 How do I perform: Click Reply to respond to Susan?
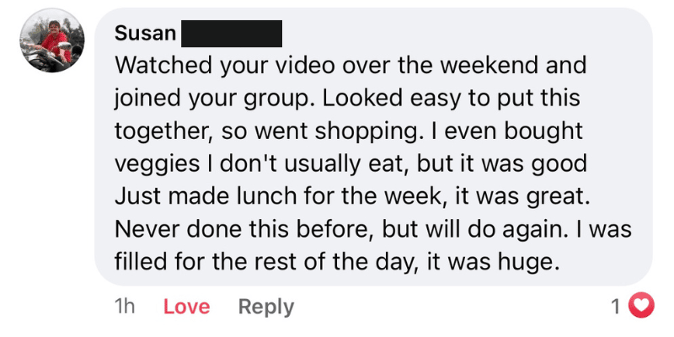coord(266,307)
